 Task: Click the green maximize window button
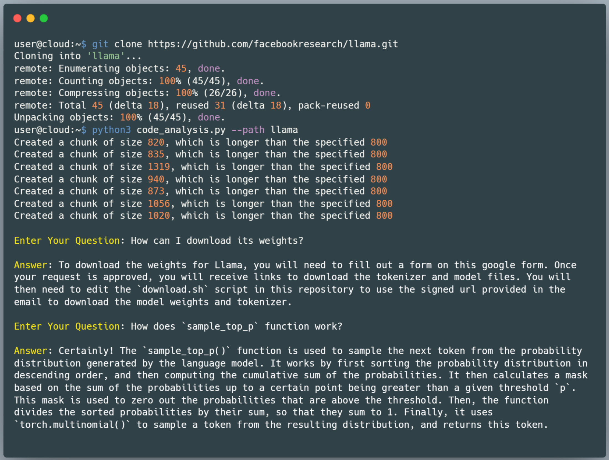[44, 18]
